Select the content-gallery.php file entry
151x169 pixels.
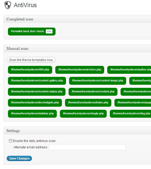(x=37, y=81)
